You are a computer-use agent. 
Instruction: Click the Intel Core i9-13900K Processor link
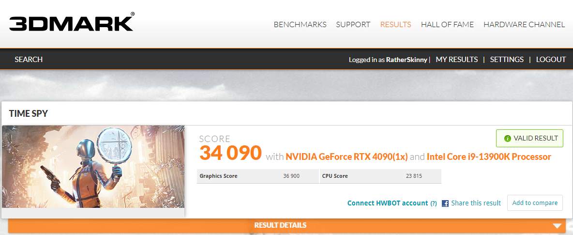489,157
